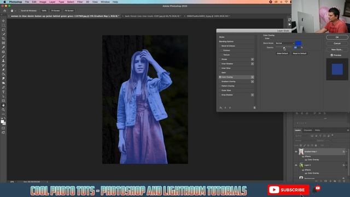Select the Move tool
Viewport: 350px width, 197px height.
[3, 21]
